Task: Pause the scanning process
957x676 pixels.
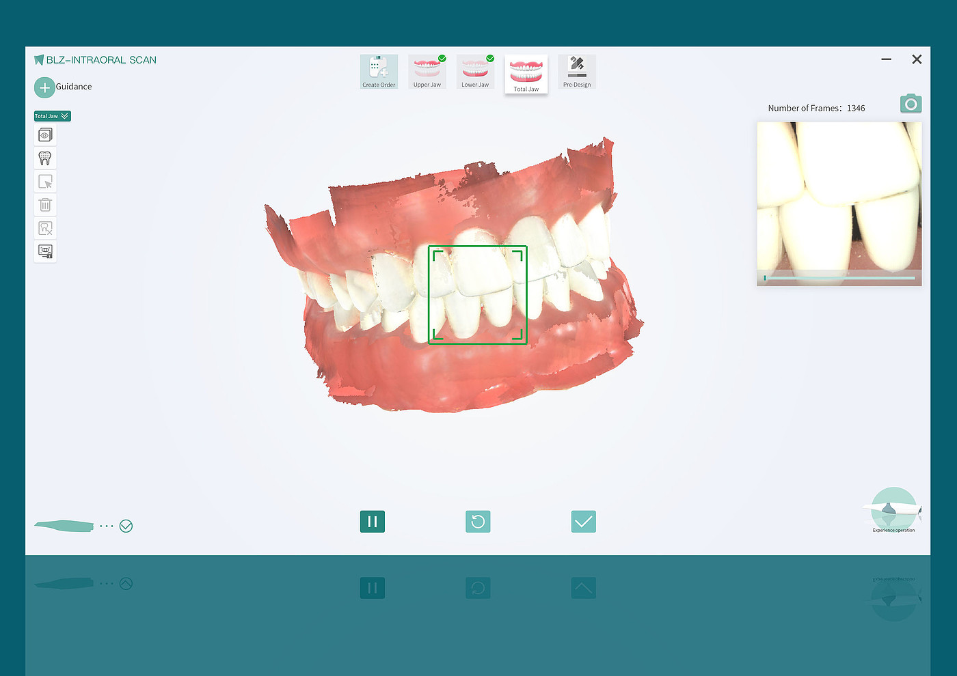Action: 373,522
